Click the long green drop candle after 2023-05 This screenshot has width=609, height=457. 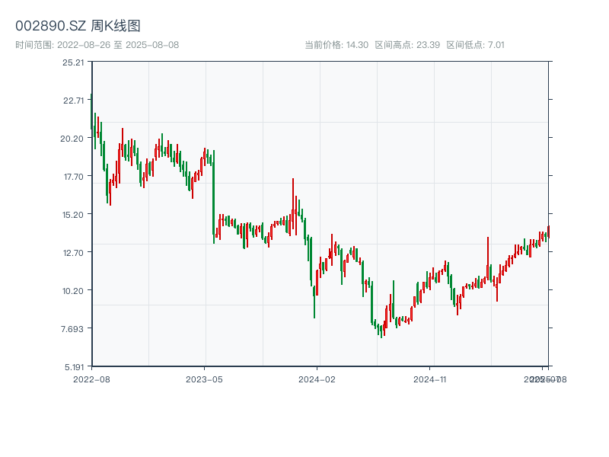214,194
